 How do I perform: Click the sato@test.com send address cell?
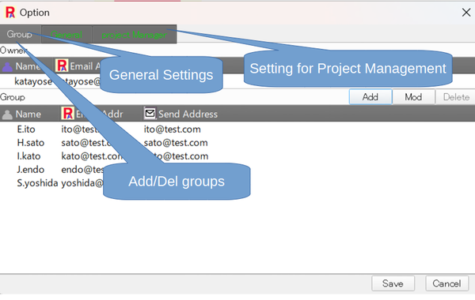tap(176, 143)
